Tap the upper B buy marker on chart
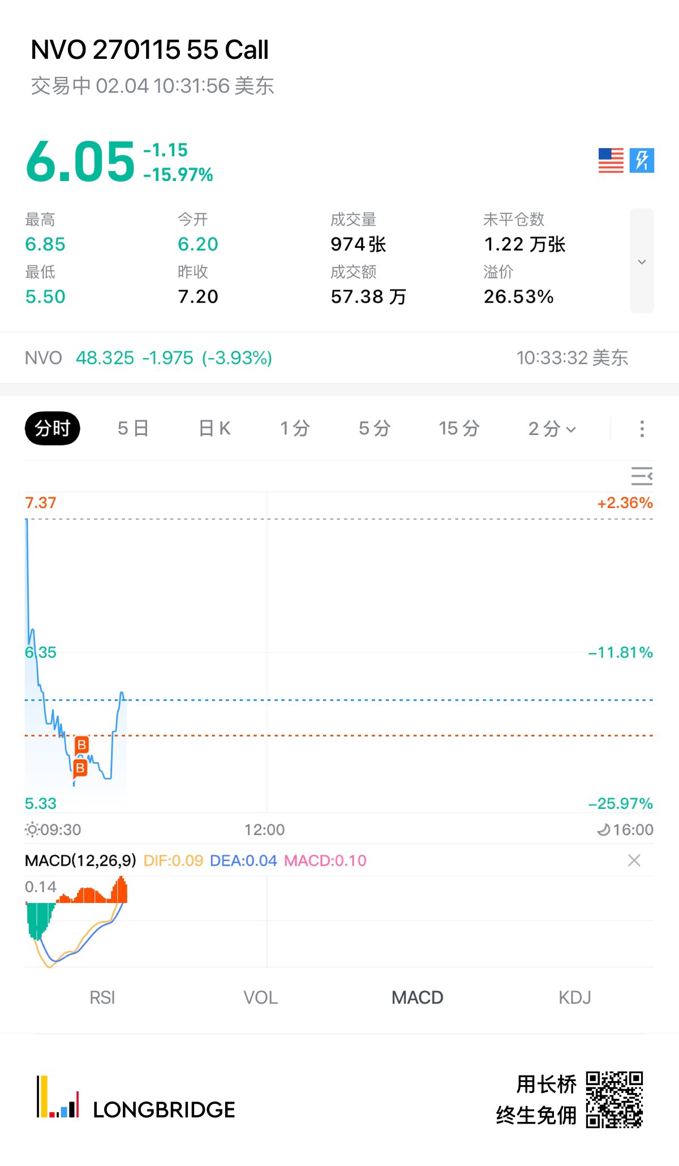Screen dimensions: 679x1166 coord(82,745)
